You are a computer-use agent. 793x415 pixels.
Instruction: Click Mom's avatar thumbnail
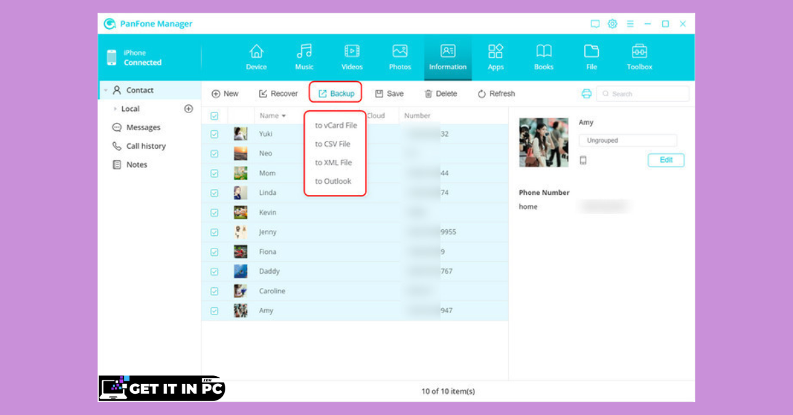[x=241, y=173]
